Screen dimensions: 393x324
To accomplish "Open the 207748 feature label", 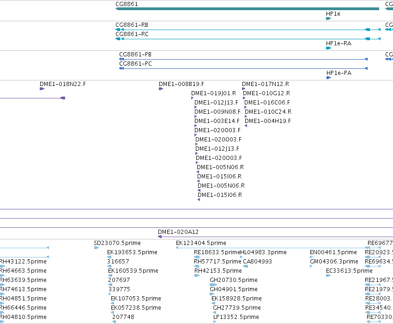I will click(123, 317).
